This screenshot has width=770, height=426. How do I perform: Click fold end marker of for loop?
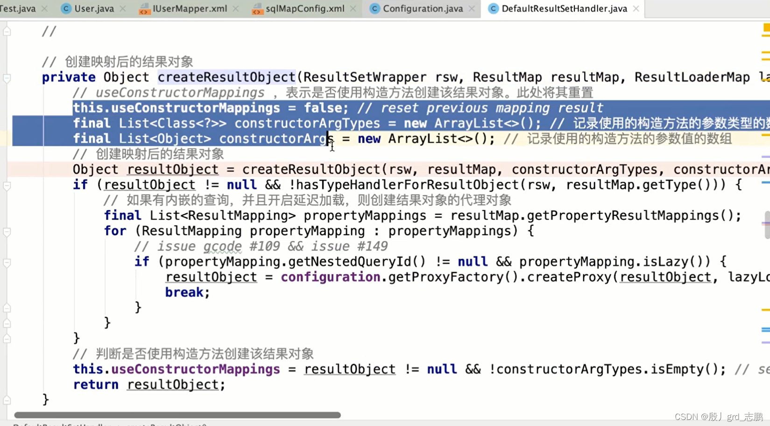(x=7, y=323)
